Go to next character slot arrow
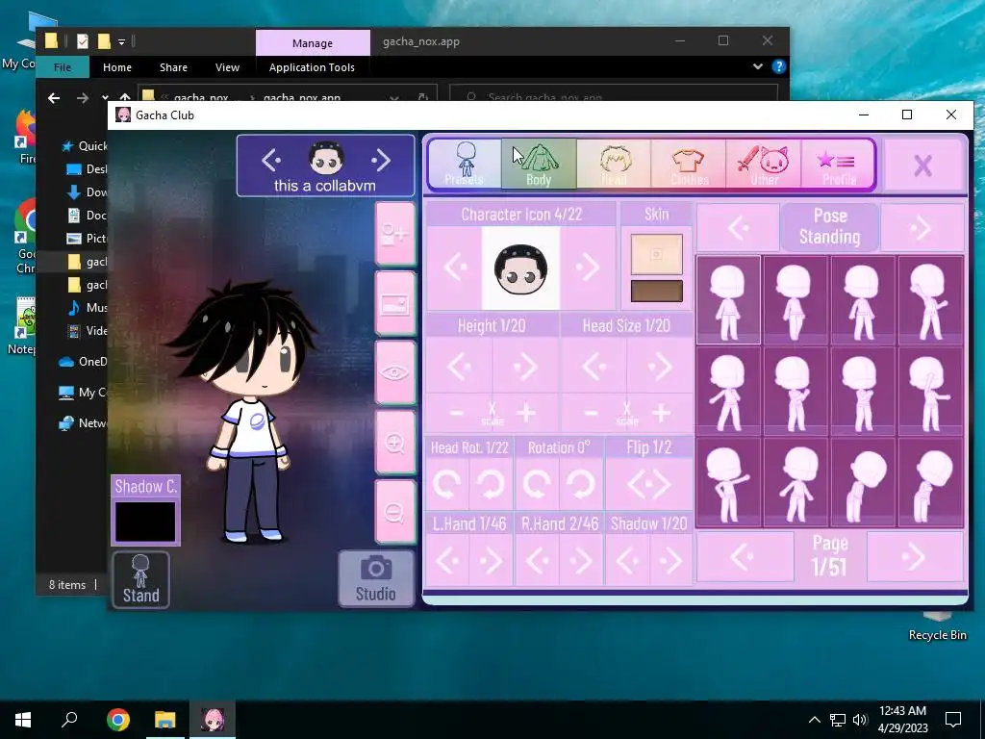This screenshot has width=985, height=739. point(381,161)
